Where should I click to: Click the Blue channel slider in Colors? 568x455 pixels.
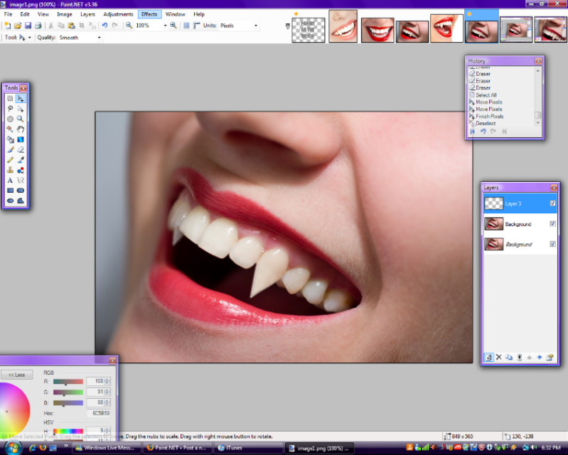(68, 403)
